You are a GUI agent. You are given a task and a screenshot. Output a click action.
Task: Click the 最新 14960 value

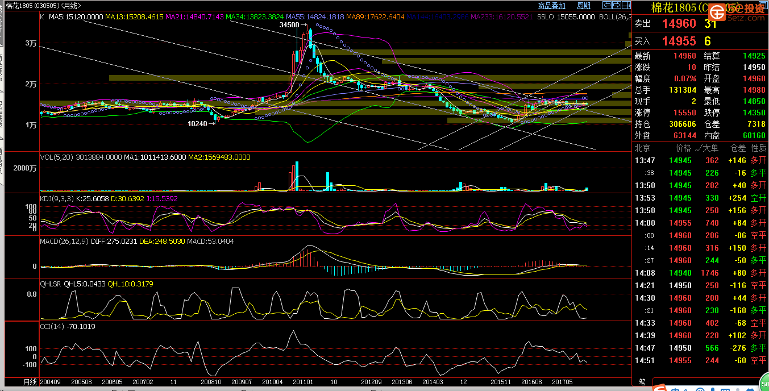[x=684, y=56]
